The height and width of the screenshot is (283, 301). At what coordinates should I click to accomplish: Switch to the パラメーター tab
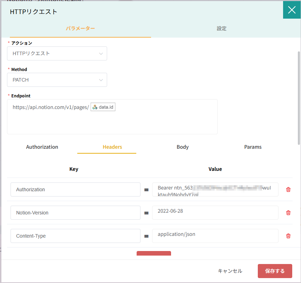pyautogui.click(x=80, y=28)
